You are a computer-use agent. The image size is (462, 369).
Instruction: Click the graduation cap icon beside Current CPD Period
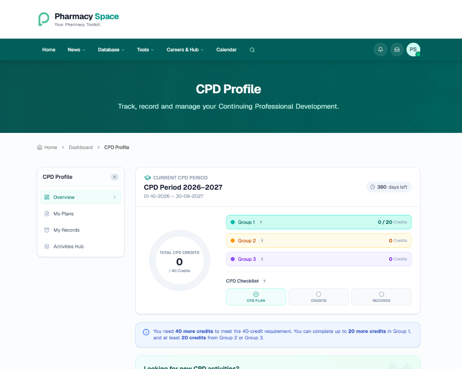[148, 178]
